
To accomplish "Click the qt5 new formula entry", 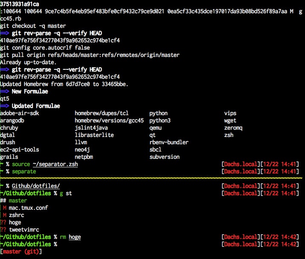I will coord(4,99).
